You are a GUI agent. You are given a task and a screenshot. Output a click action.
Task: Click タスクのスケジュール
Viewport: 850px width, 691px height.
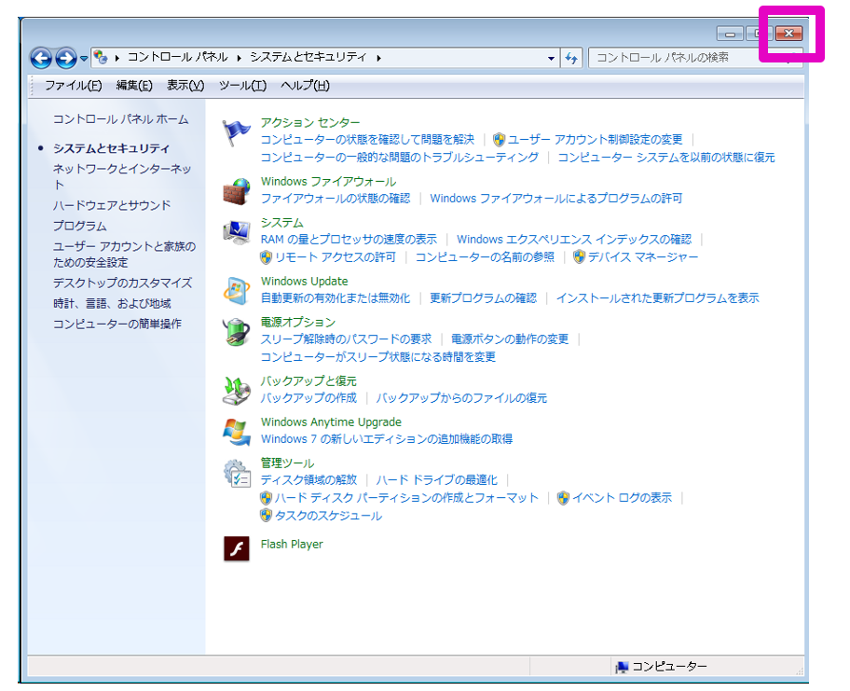[x=328, y=516]
